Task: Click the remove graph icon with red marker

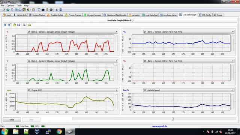Action: click(9, 25)
